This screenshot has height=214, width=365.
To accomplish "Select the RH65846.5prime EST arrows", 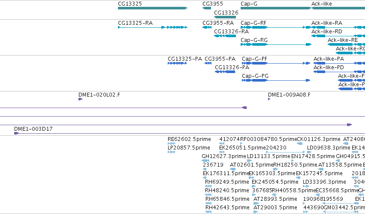I will click(x=208, y=203).
